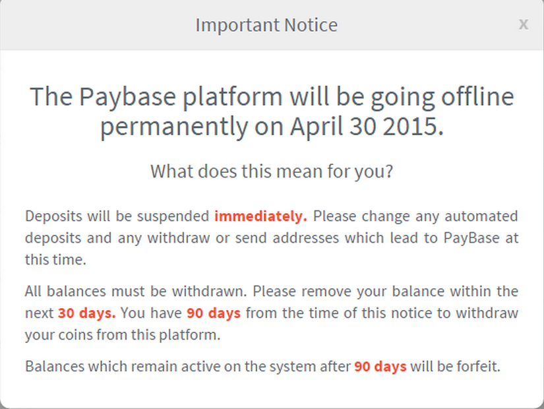Click red "90 days" in the forfeit sentence

(x=380, y=367)
